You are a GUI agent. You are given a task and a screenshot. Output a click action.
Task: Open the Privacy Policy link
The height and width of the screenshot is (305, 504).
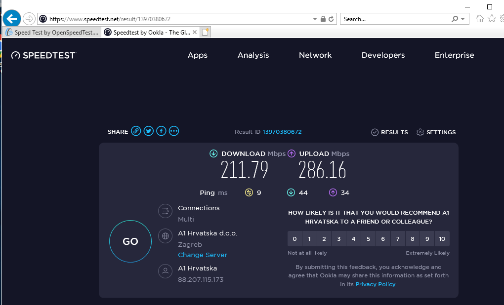coord(376,284)
